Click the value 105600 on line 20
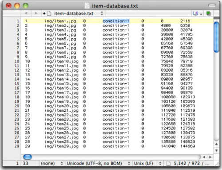222x170 pixels. tap(168, 106)
